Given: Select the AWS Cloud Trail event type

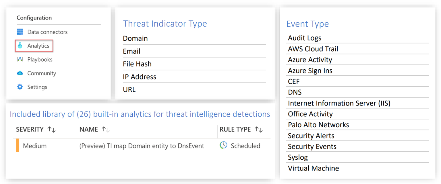Looking at the screenshot, I should (x=313, y=49).
